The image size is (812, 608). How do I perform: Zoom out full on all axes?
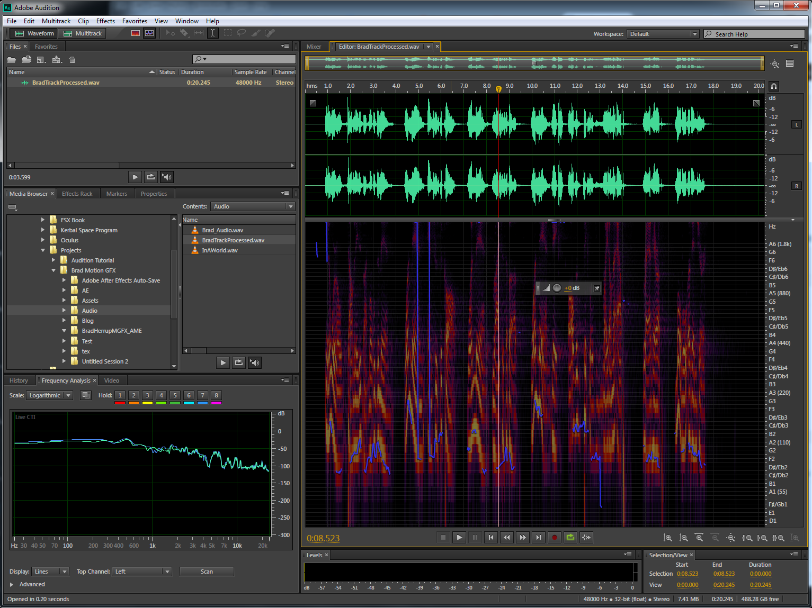point(730,538)
